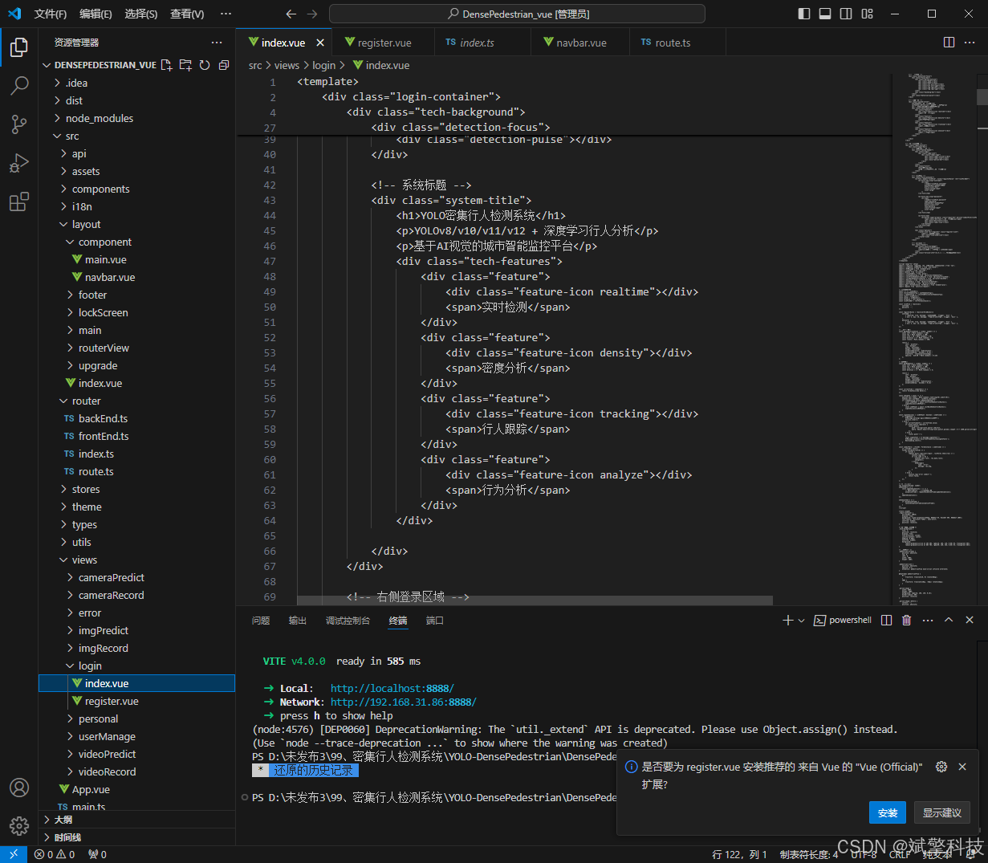988x863 pixels.
Task: Split the terminal panel
Action: [886, 621]
